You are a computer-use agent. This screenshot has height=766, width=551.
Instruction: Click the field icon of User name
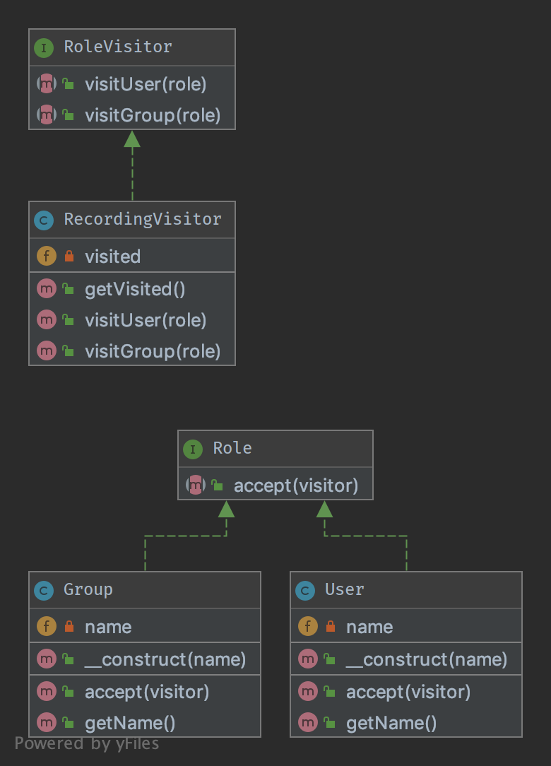click(x=308, y=626)
